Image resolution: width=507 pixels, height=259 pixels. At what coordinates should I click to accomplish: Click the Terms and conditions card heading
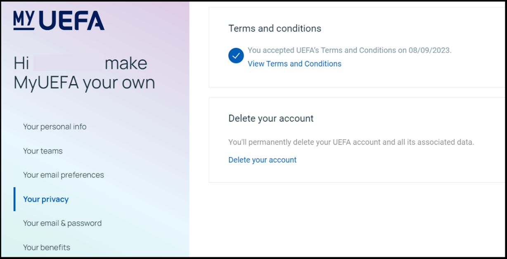tap(275, 29)
